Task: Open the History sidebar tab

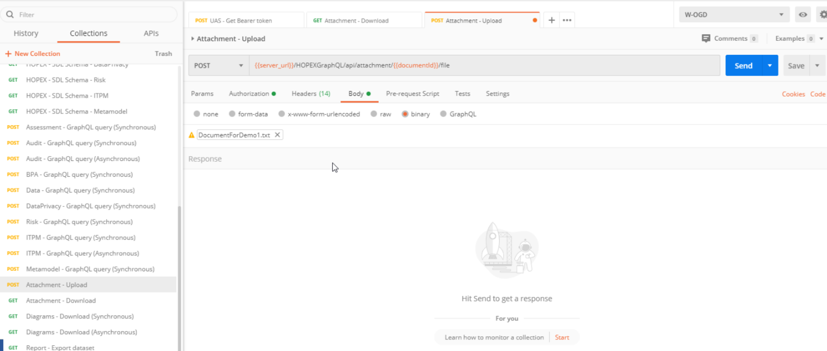Action: coord(26,33)
